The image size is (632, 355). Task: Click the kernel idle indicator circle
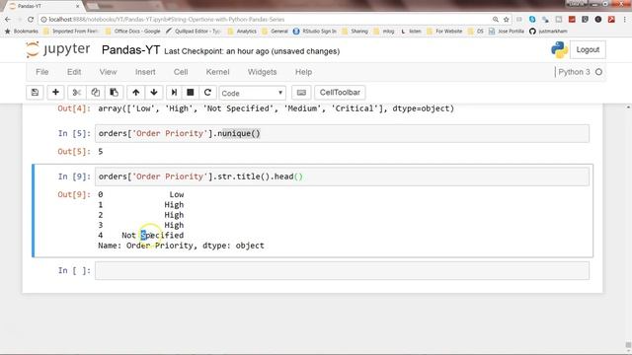(598, 72)
